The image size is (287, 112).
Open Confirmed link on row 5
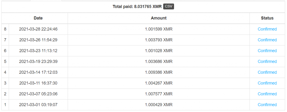click(x=267, y=61)
